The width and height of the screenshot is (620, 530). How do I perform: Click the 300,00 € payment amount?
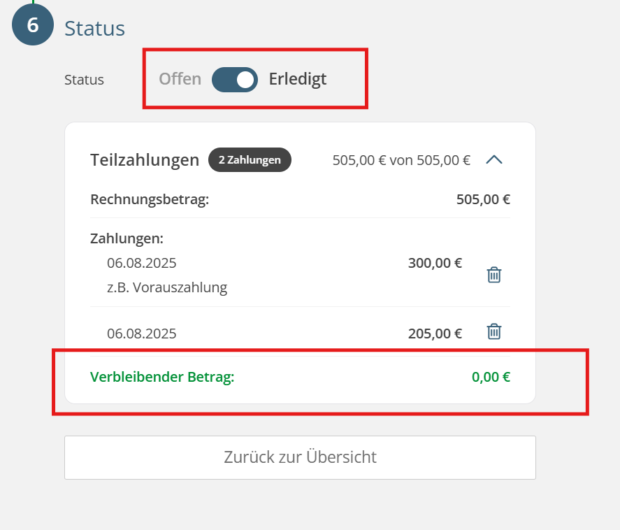point(435,263)
